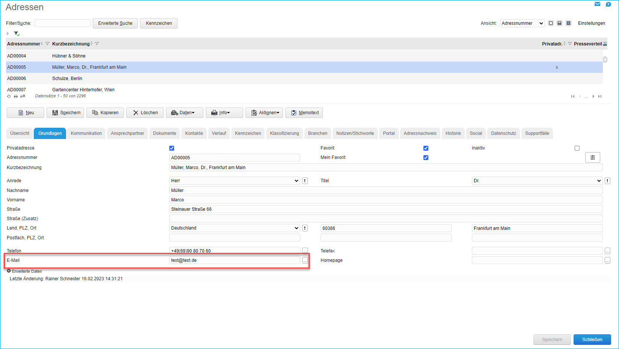619x349 pixels.
Task: Uncheck the Privatadresse checkbox
Action: (172, 148)
